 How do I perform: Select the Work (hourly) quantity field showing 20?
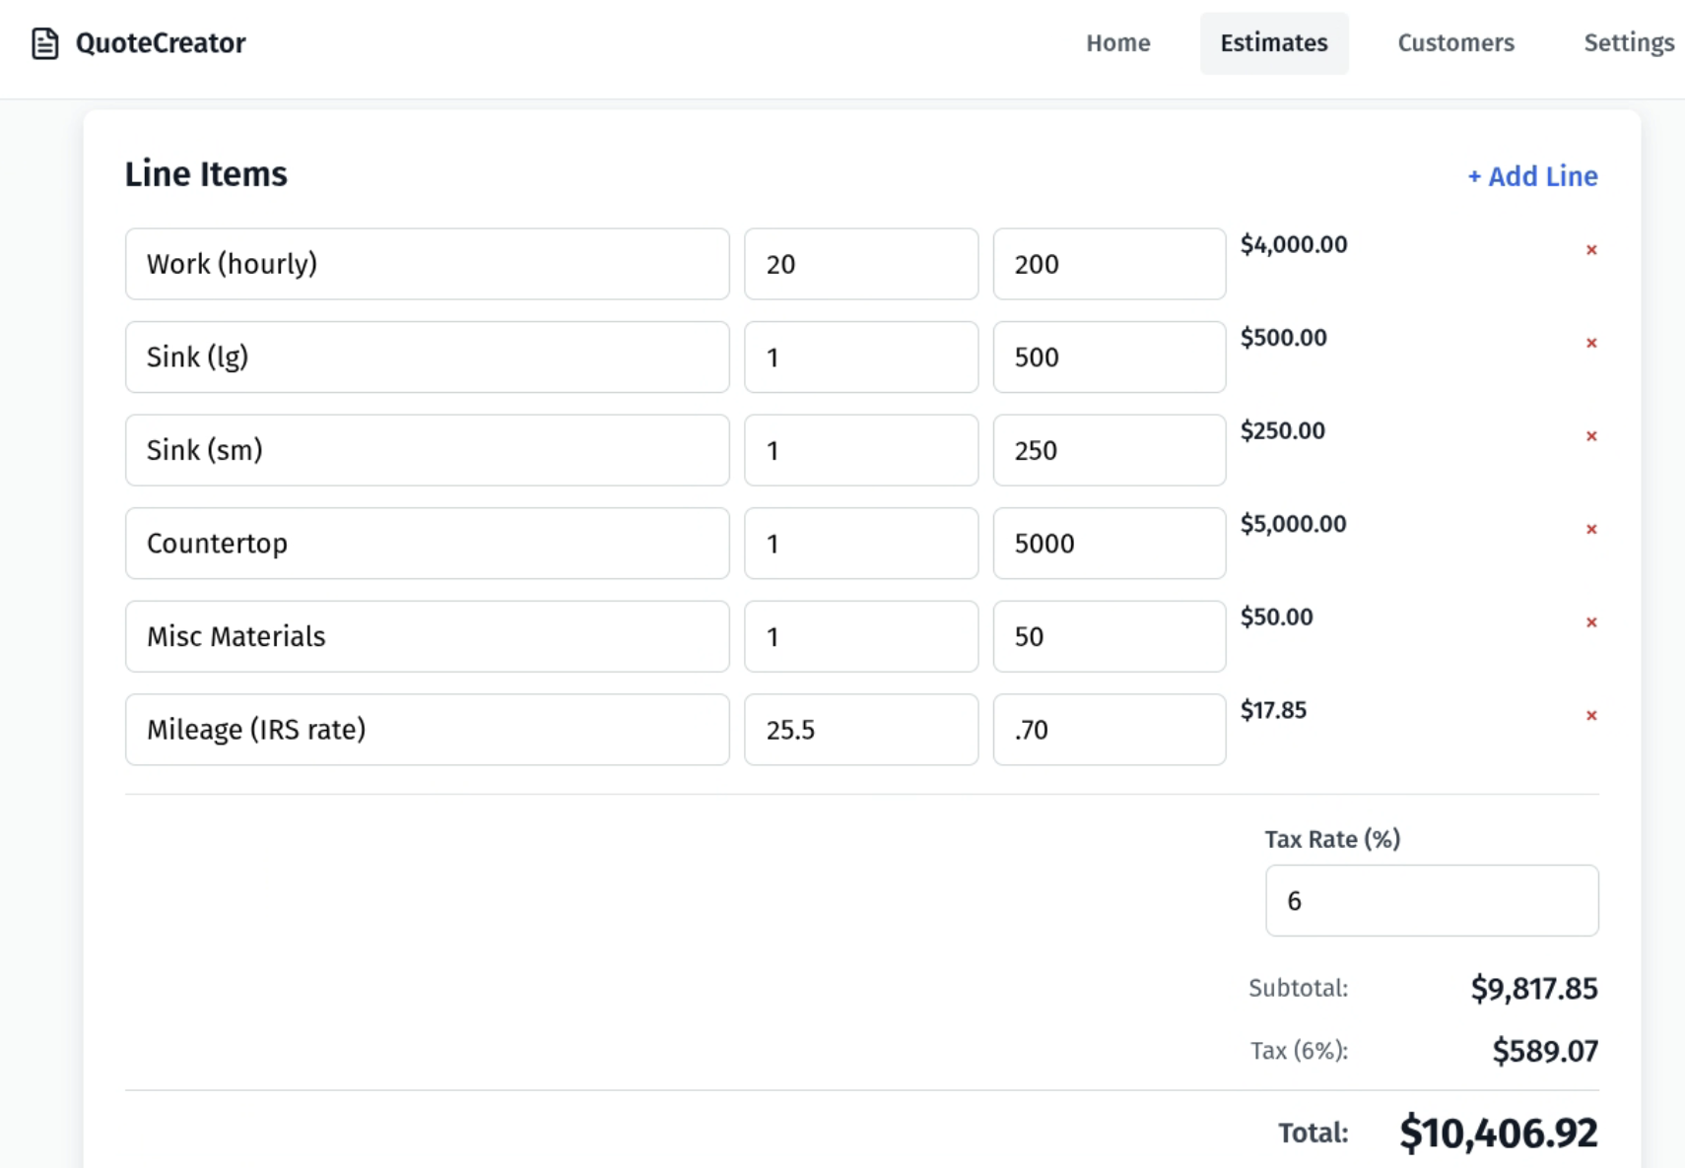point(860,263)
